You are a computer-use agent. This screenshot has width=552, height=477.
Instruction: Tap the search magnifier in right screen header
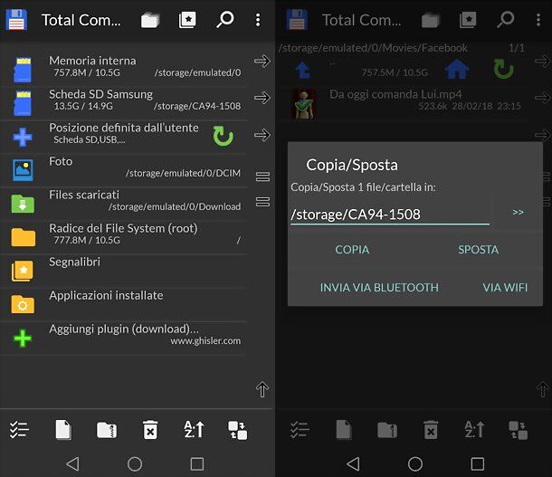pos(506,19)
